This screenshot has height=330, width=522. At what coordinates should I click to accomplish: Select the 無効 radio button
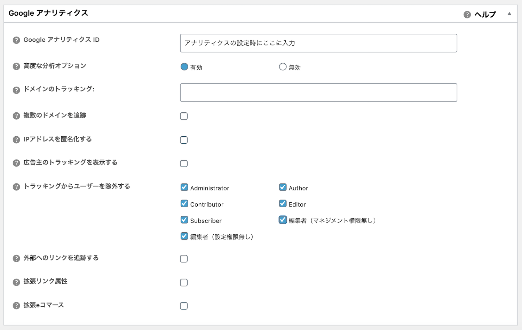click(x=283, y=67)
